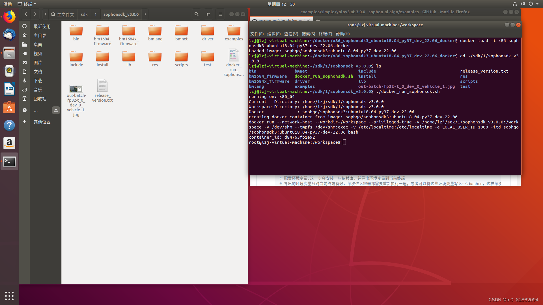
Task: Select sophonsdk_v3.0.0 path segment
Action: pyautogui.click(x=121, y=14)
